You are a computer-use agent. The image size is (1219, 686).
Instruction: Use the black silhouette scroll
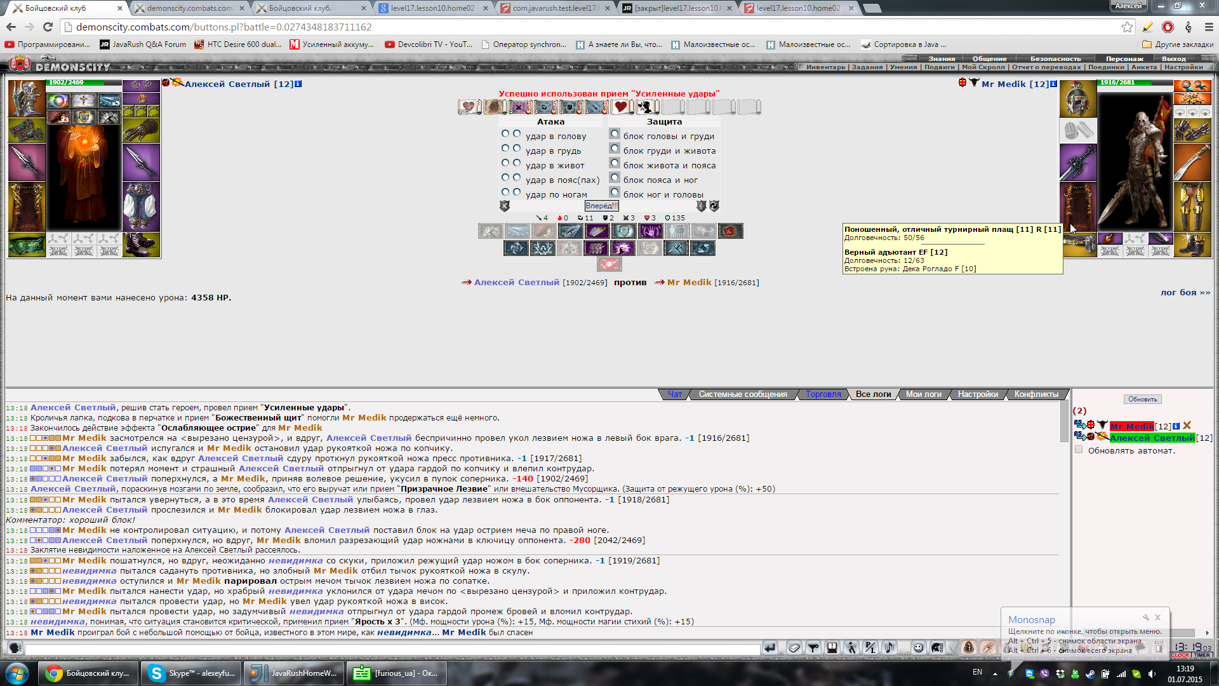point(646,107)
